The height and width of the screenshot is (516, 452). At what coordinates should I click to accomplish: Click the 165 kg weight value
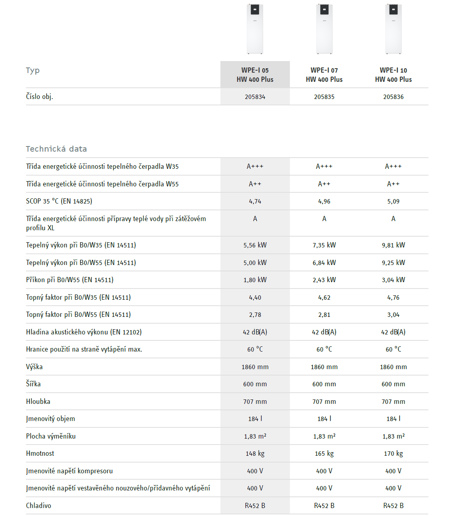(x=324, y=453)
